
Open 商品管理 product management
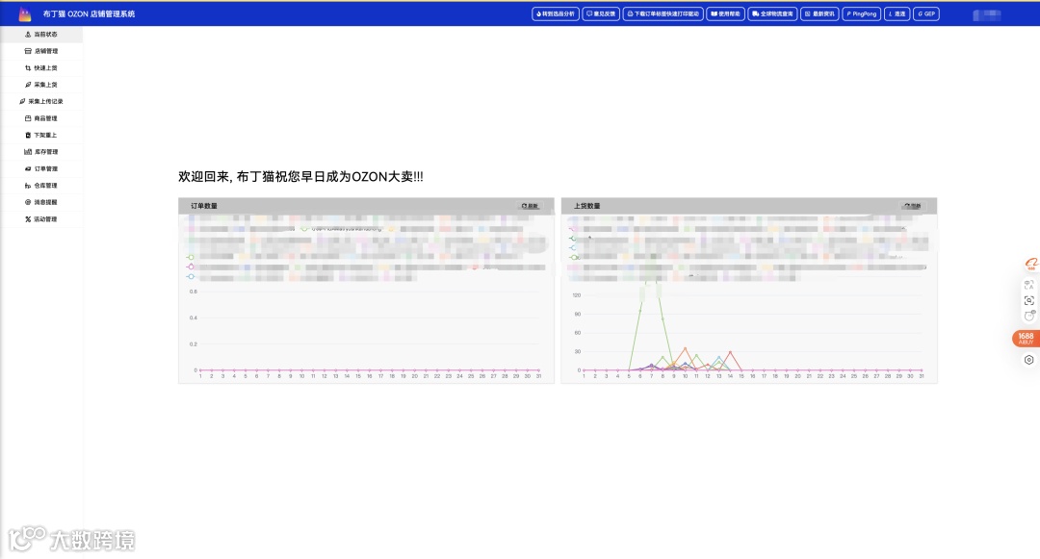point(41,118)
